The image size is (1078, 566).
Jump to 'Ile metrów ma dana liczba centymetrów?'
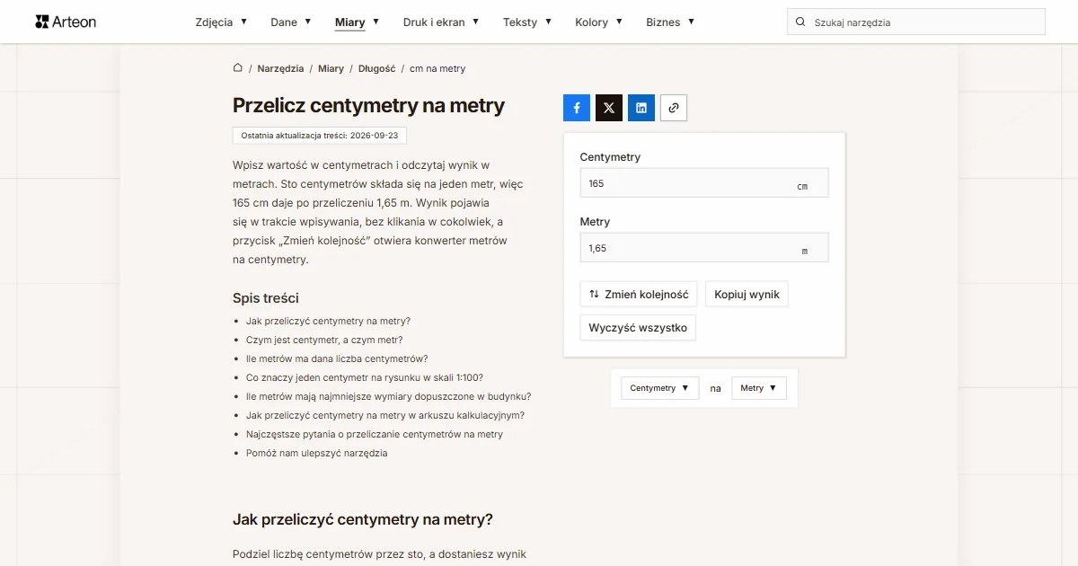coord(337,358)
